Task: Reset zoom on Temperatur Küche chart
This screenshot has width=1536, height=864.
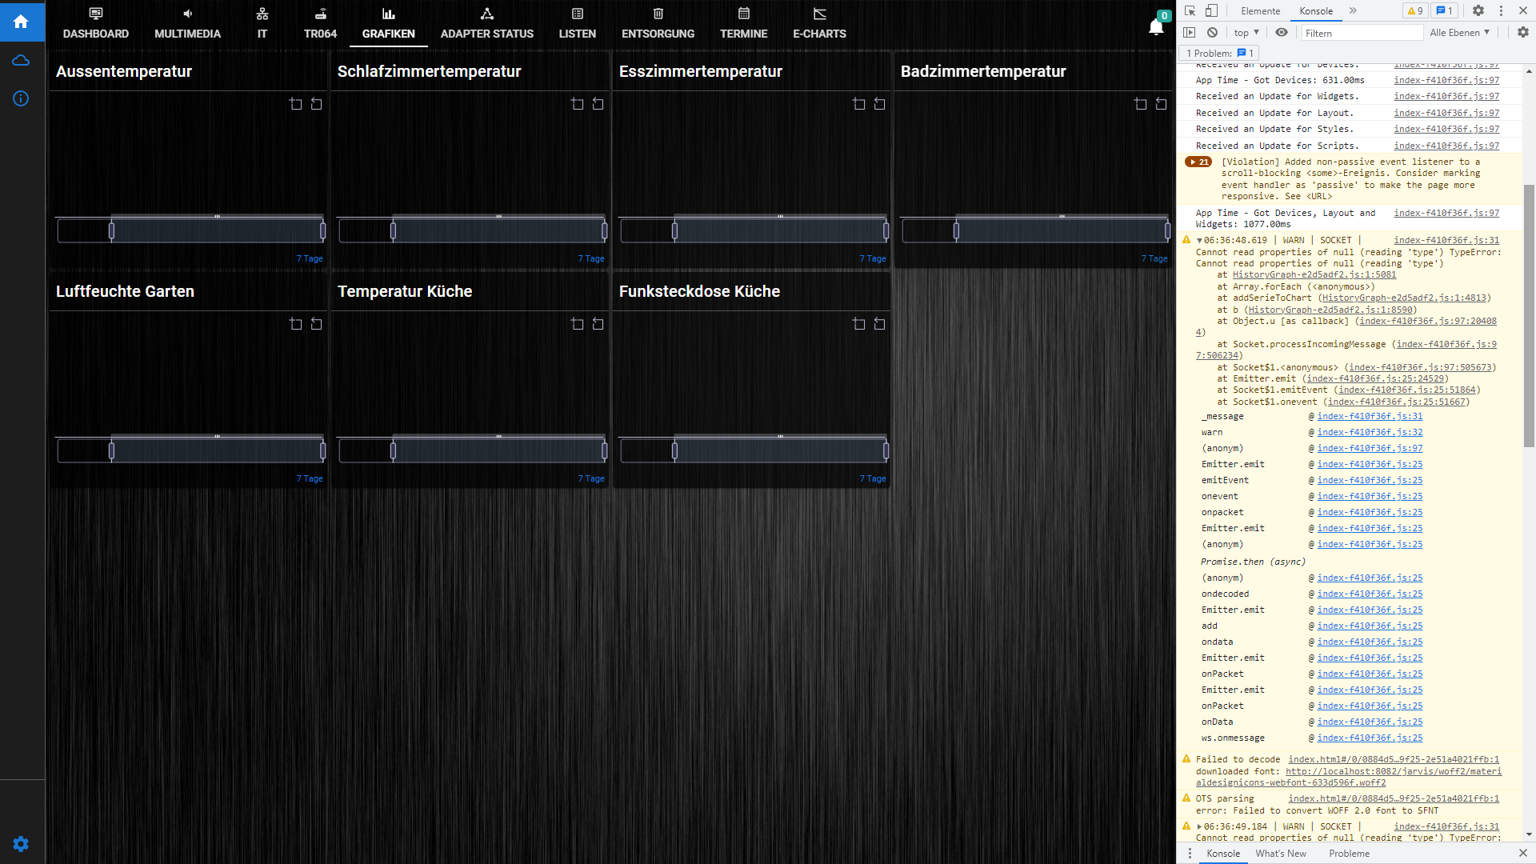Action: (598, 324)
